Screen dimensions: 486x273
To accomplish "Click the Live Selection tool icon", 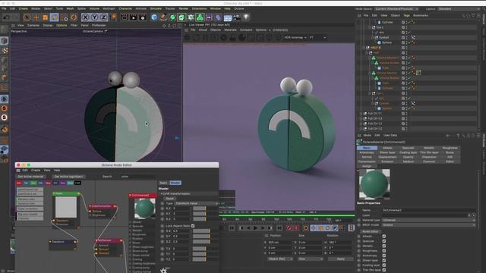I will click(x=27, y=17).
